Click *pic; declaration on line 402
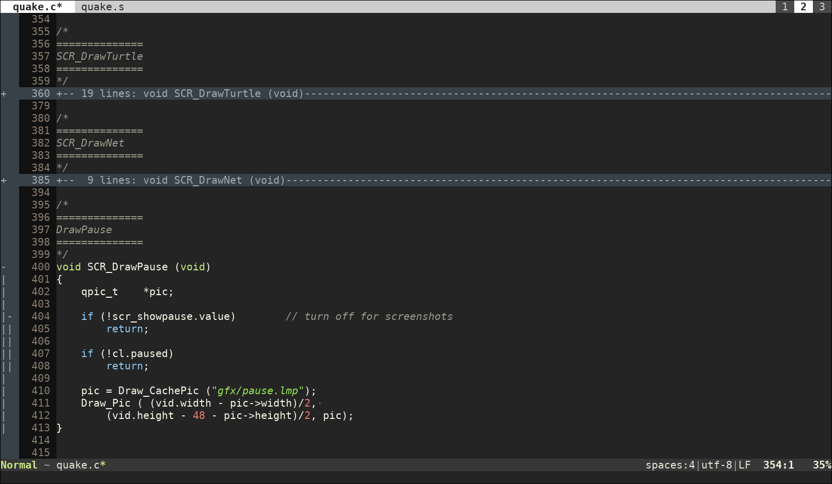 click(159, 292)
